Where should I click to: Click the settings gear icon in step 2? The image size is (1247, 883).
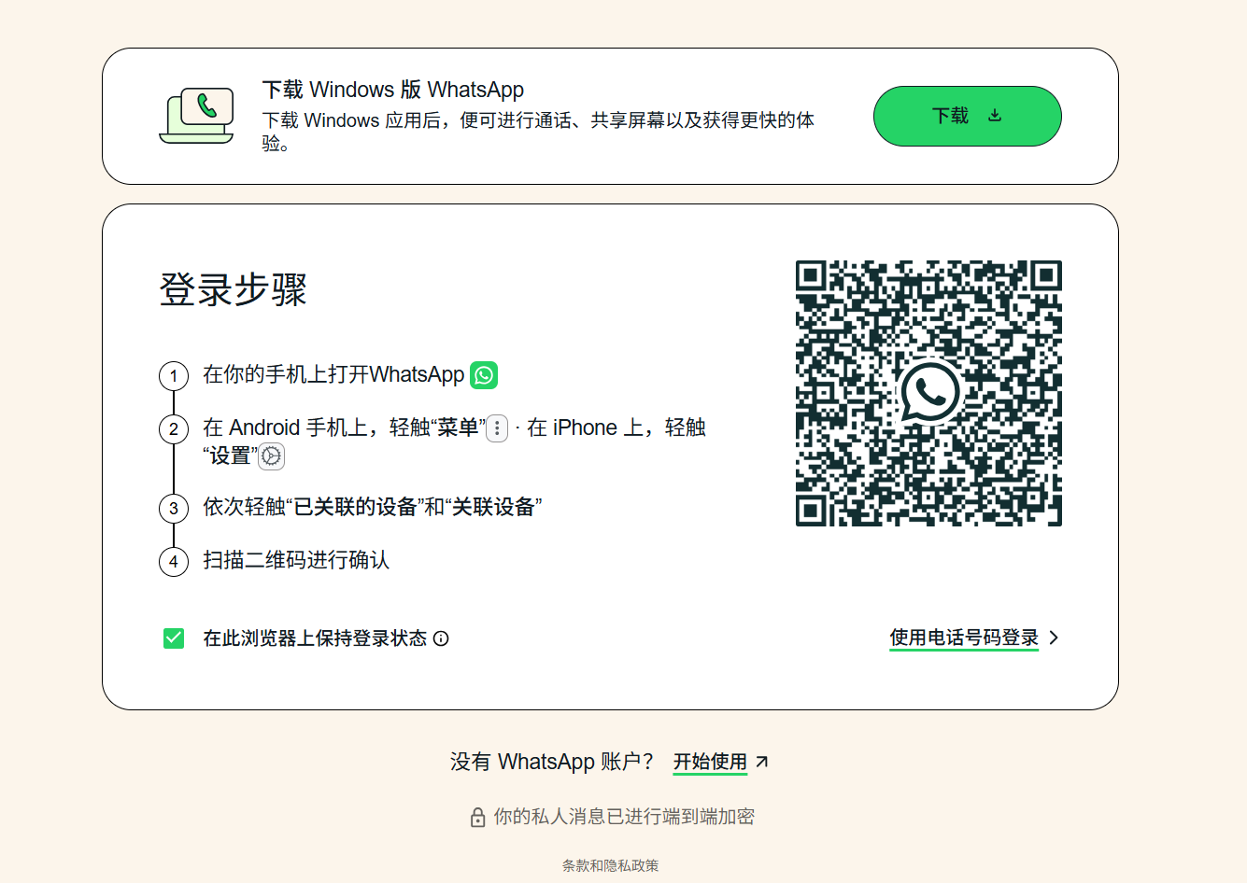tap(271, 456)
